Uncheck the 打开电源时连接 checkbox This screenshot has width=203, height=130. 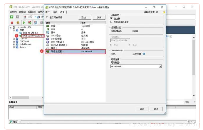pos(111,22)
